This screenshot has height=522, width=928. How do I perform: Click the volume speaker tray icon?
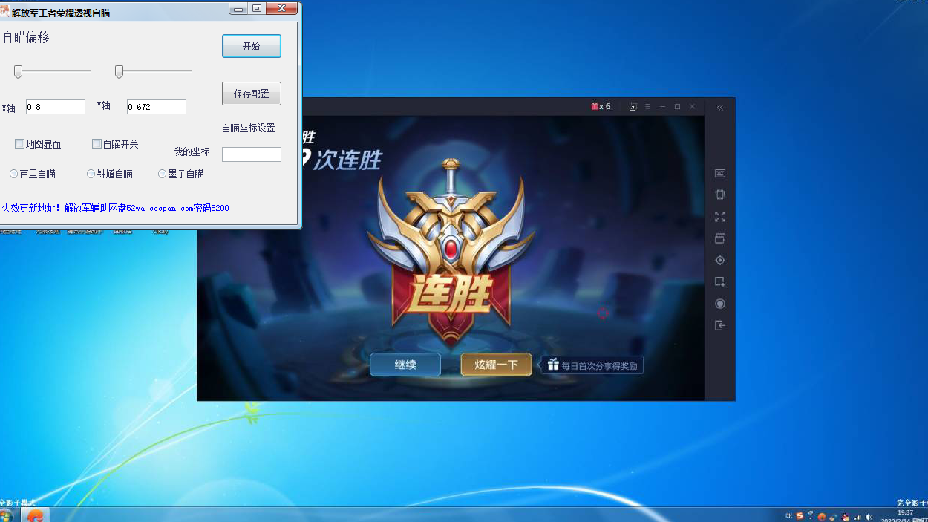pos(869,517)
